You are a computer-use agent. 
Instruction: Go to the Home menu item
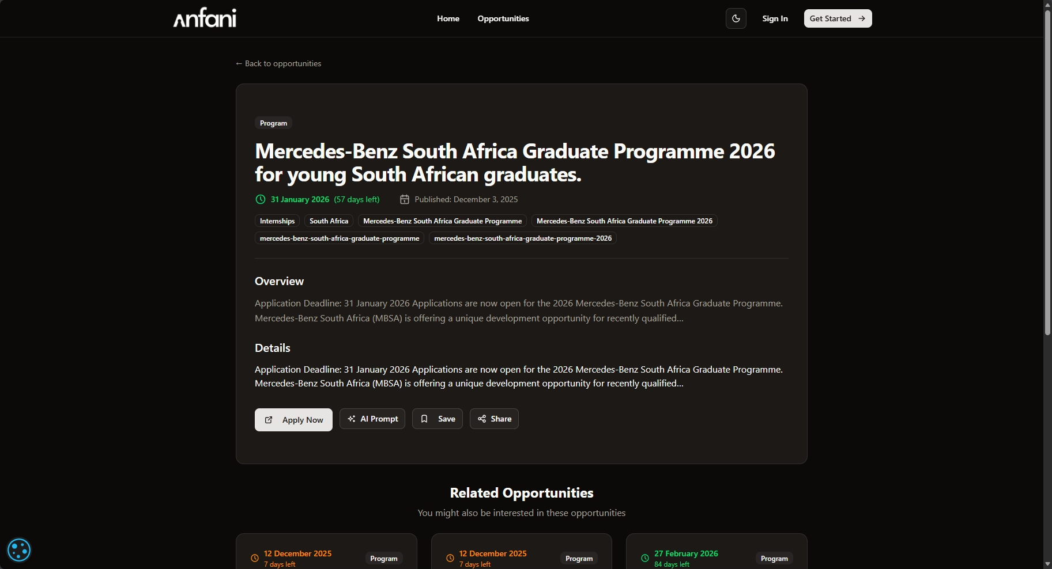click(x=448, y=18)
